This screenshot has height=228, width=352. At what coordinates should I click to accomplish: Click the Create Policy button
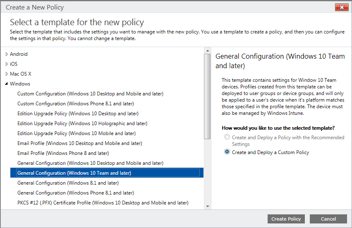pyautogui.click(x=286, y=219)
